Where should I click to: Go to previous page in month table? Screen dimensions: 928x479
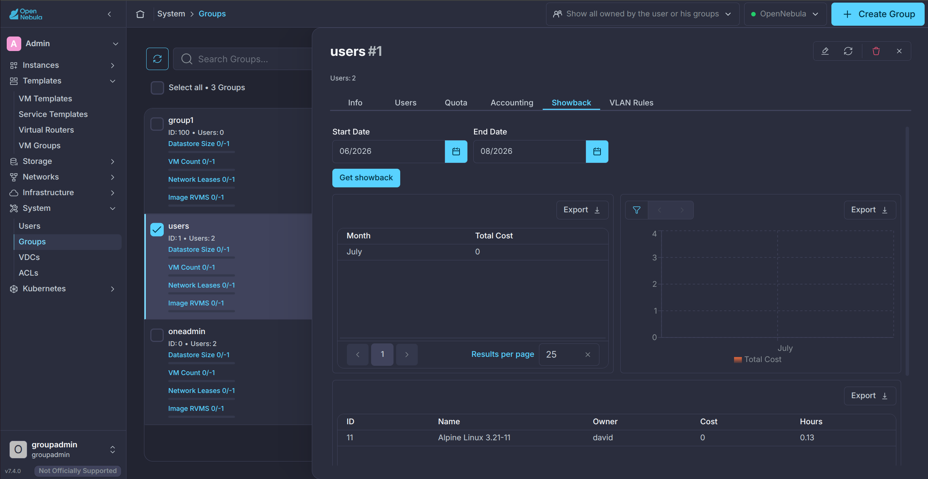(x=358, y=354)
